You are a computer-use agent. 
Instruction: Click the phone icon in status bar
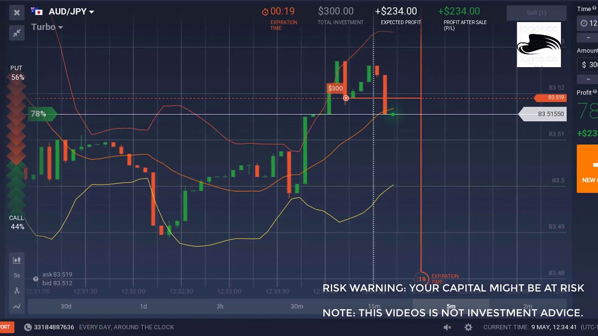pyautogui.click(x=28, y=327)
